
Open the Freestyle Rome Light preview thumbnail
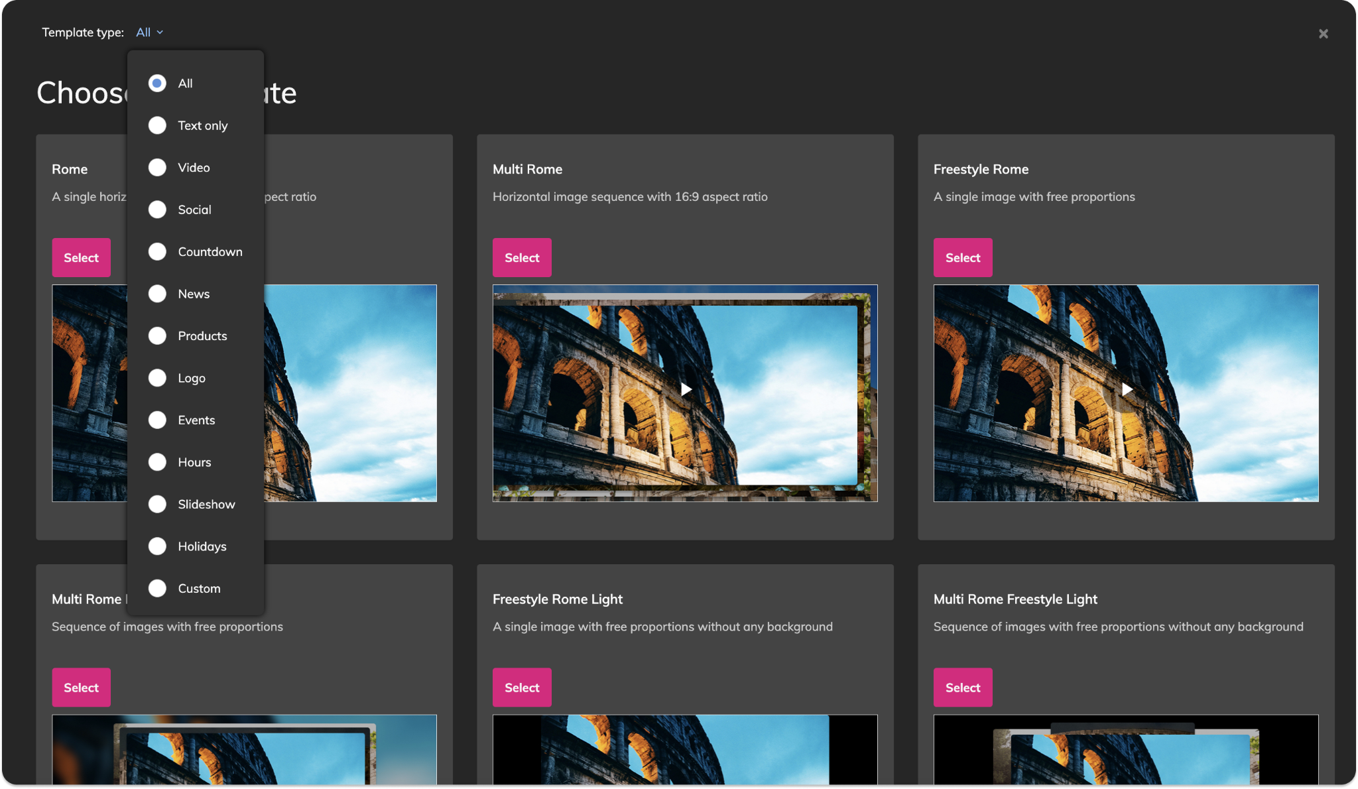(x=685, y=750)
